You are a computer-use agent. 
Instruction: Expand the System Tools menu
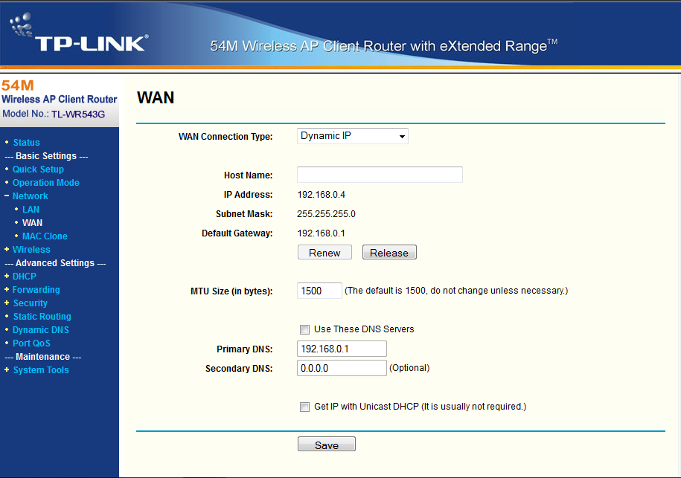tap(41, 370)
